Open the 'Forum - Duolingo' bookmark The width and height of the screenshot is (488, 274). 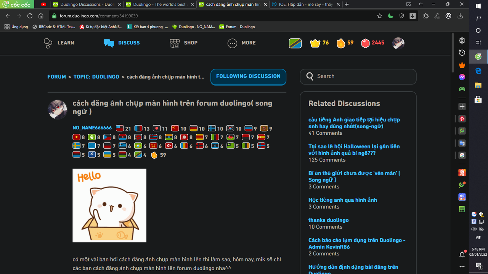click(x=237, y=27)
